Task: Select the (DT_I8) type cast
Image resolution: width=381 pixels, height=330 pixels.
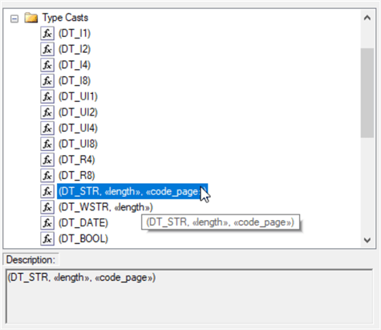Action: coord(75,81)
